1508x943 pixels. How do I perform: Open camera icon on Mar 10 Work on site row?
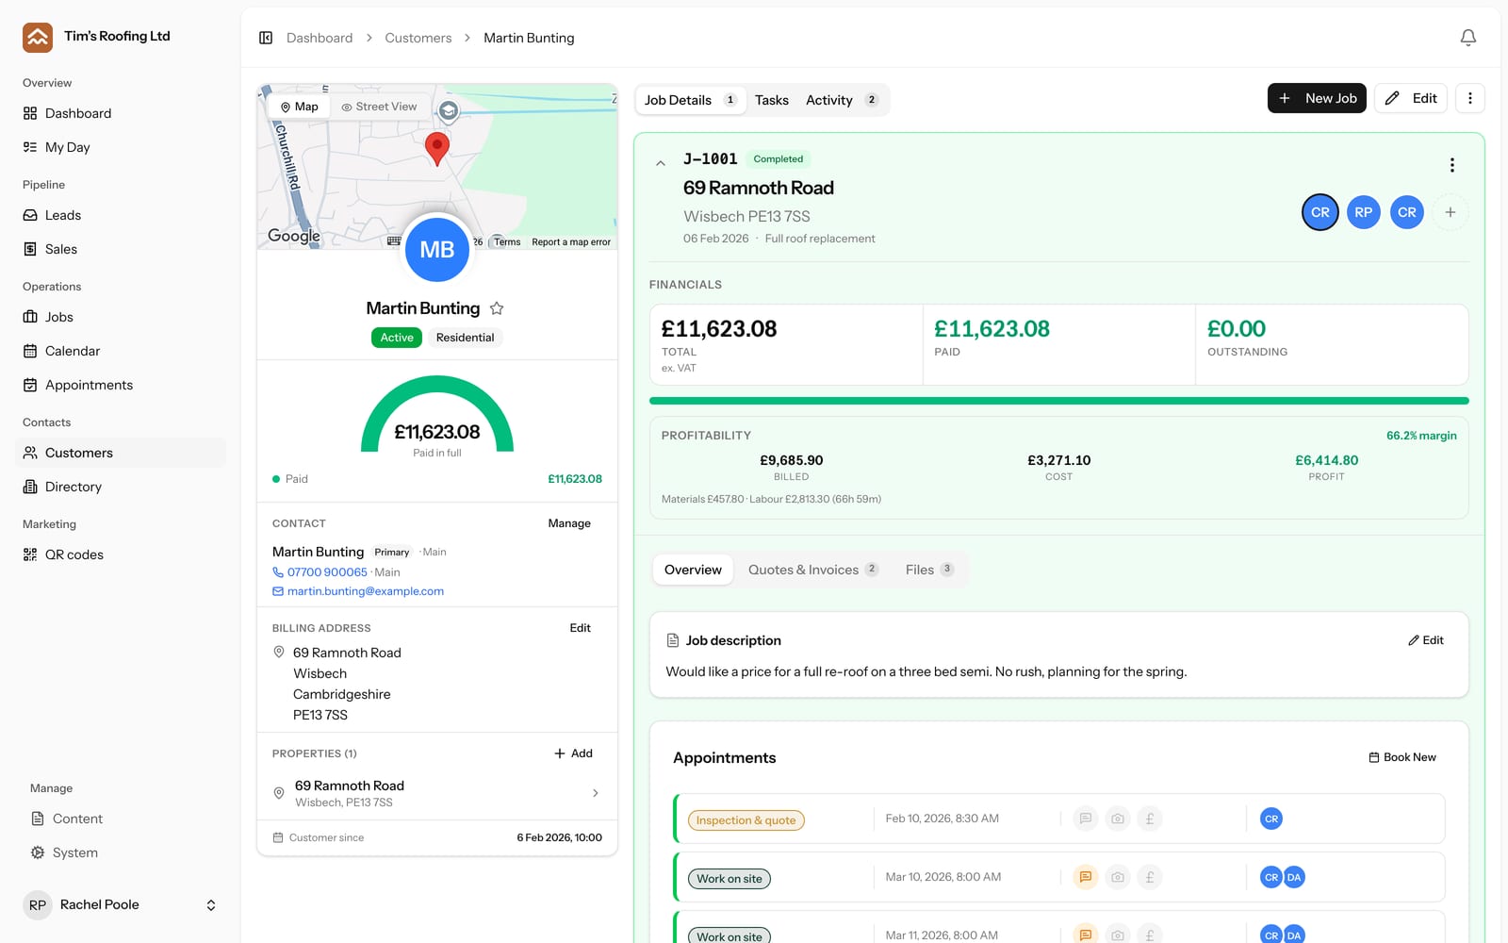point(1118,877)
